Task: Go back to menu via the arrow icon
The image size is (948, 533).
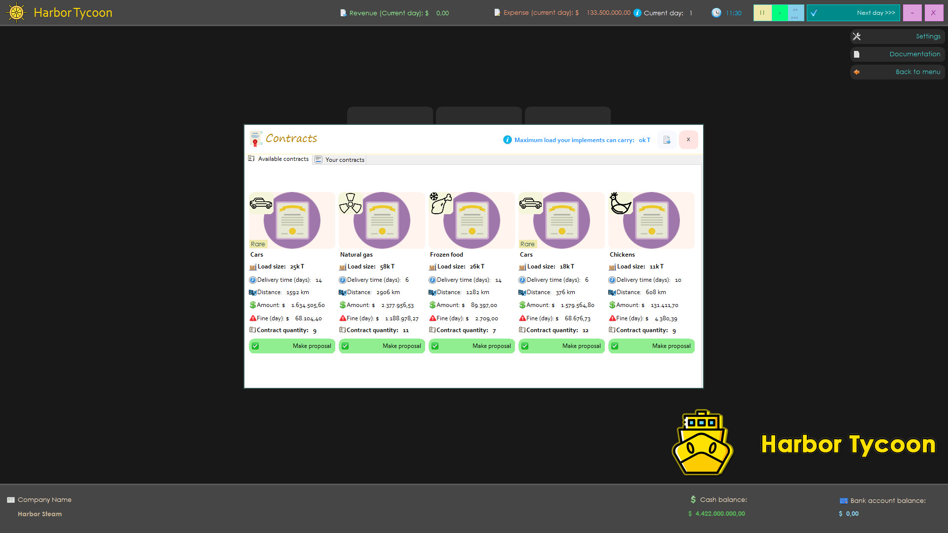Action: pos(857,72)
